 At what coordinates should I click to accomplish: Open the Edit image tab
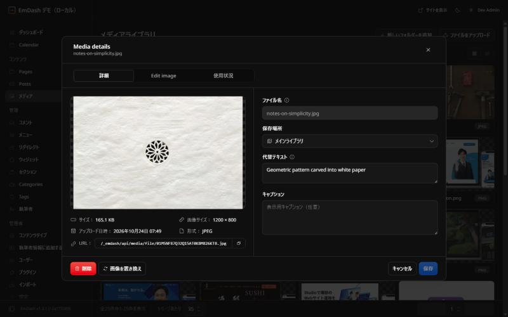[163, 75]
